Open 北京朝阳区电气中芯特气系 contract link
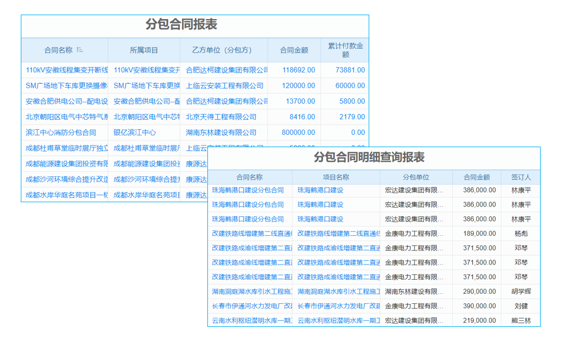The height and width of the screenshot is (337, 562). (x=64, y=117)
